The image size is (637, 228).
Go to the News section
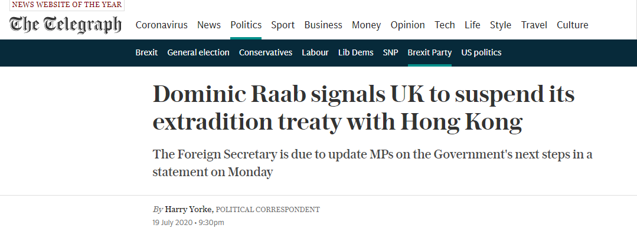[209, 25]
